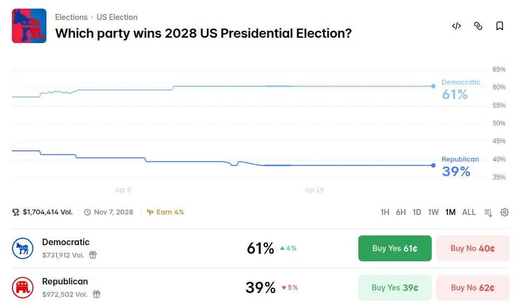Click the gift icon next to Republican volume
The height and width of the screenshot is (306, 517).
[97, 294]
